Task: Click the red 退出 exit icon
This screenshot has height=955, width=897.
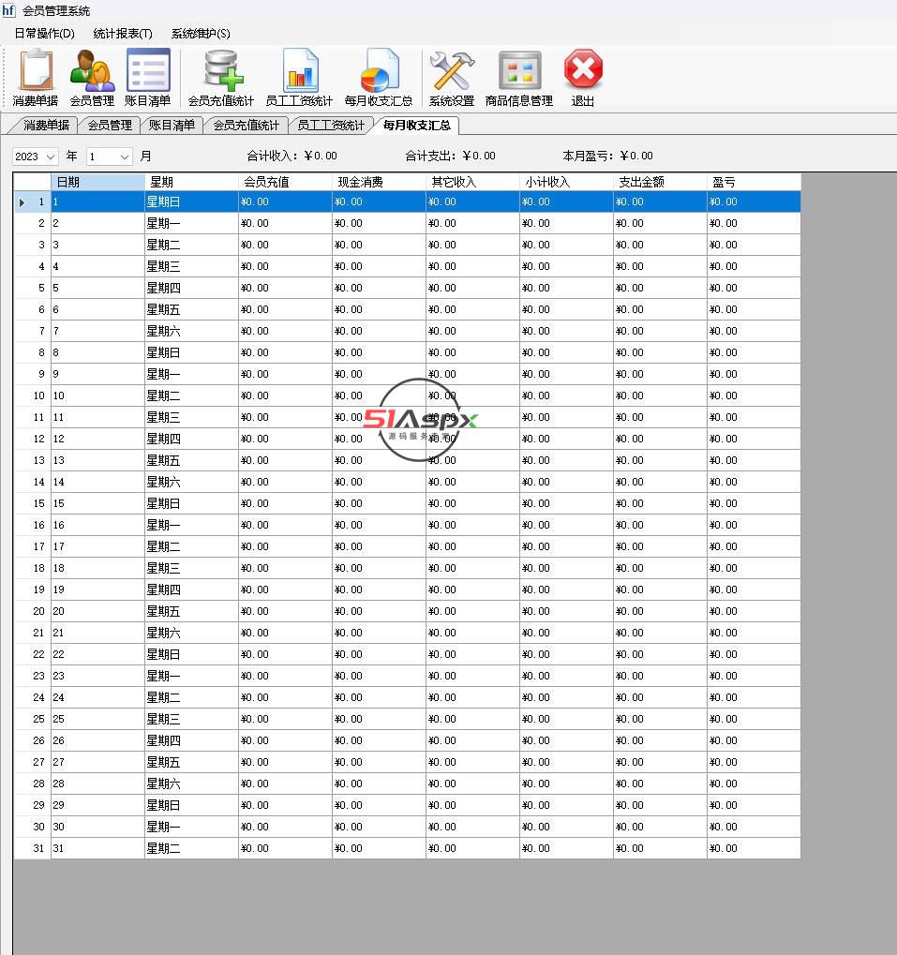Action: (x=583, y=78)
